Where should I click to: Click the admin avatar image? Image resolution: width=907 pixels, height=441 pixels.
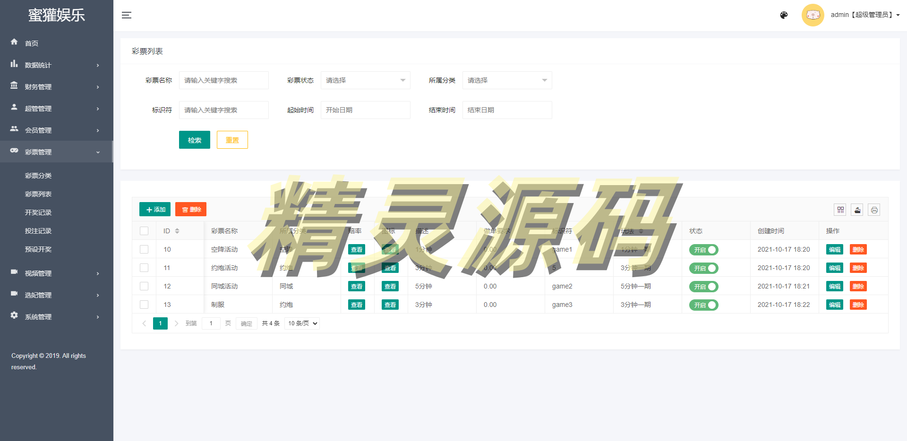point(813,15)
